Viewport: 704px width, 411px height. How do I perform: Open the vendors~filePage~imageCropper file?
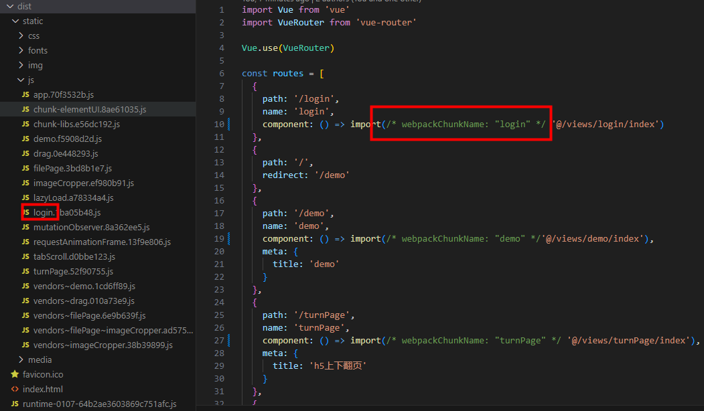[x=113, y=330]
